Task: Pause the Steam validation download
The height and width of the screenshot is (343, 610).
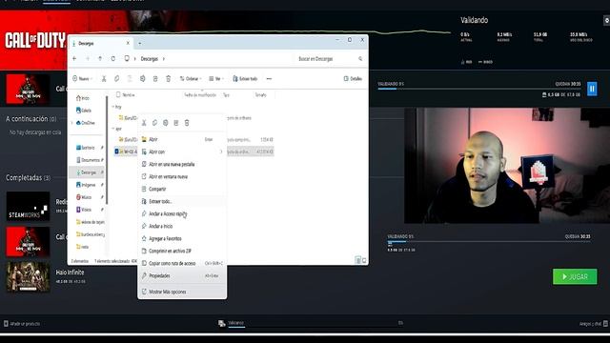Action: coord(592,89)
